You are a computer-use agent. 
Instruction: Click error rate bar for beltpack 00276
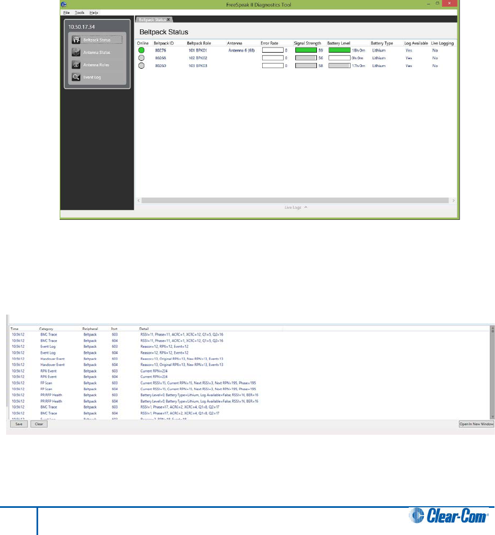pos(273,50)
